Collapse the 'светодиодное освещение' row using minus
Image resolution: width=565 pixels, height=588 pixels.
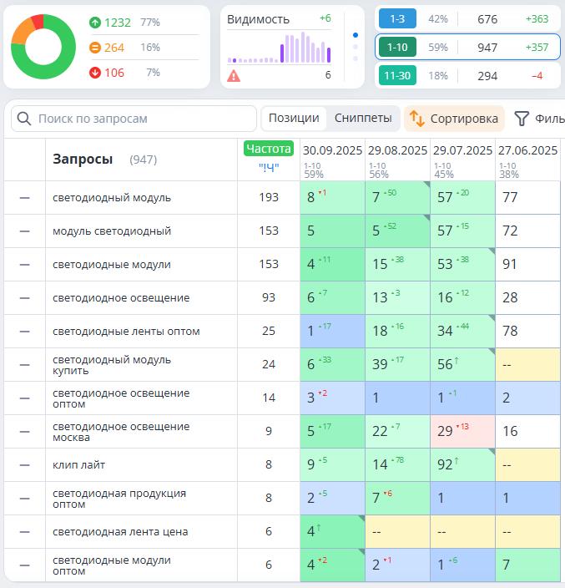24,298
